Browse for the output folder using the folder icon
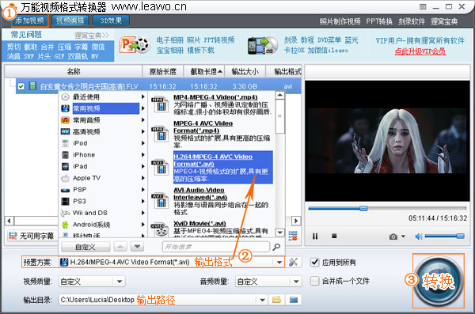 pos(276,300)
